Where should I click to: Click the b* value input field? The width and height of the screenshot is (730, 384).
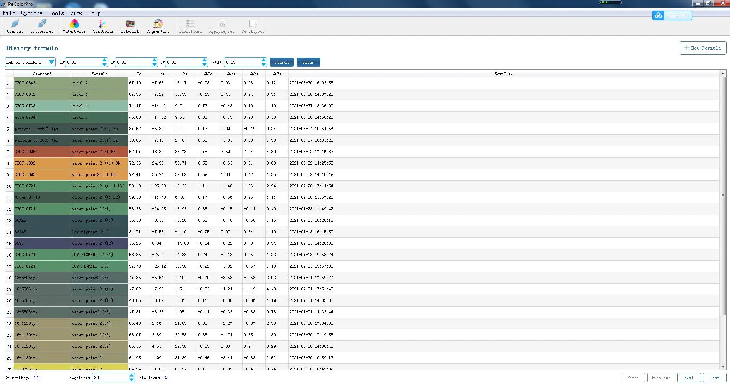coord(184,62)
